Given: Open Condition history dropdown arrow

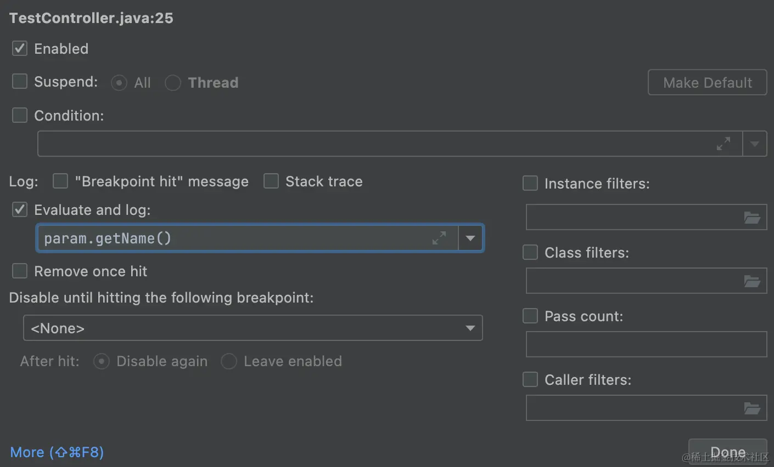Looking at the screenshot, I should coord(755,144).
